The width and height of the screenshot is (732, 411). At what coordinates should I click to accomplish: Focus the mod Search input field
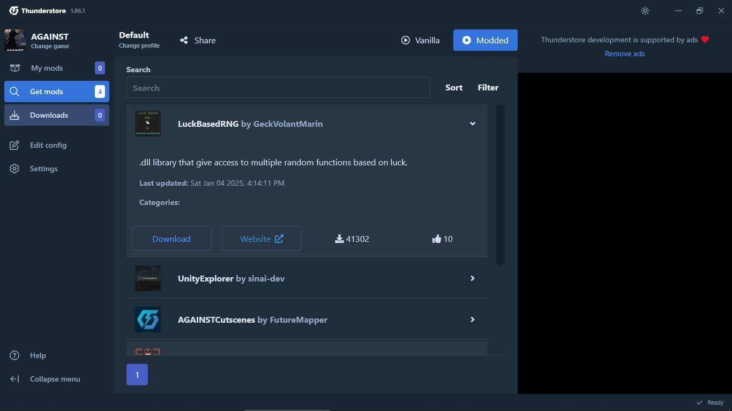pyautogui.click(x=278, y=87)
